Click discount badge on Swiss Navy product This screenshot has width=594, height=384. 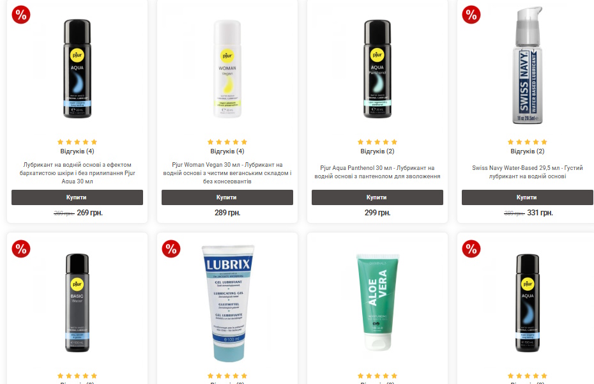471,15
